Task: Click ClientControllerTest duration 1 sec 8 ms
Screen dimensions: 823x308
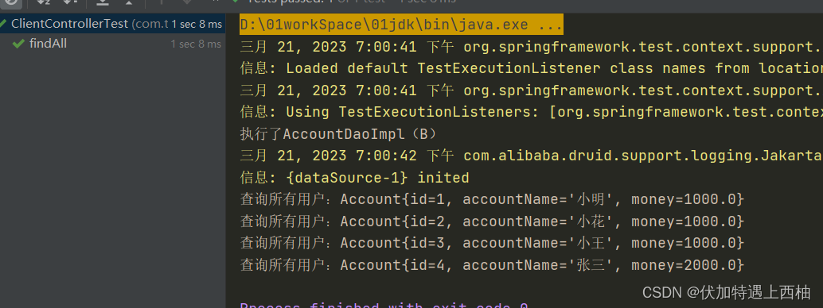Action: coord(197,24)
